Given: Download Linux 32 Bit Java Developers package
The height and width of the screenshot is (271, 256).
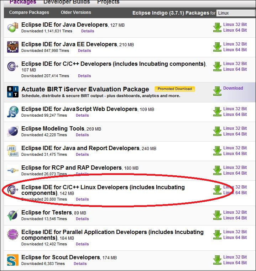Looking at the screenshot, I should click(235, 25).
